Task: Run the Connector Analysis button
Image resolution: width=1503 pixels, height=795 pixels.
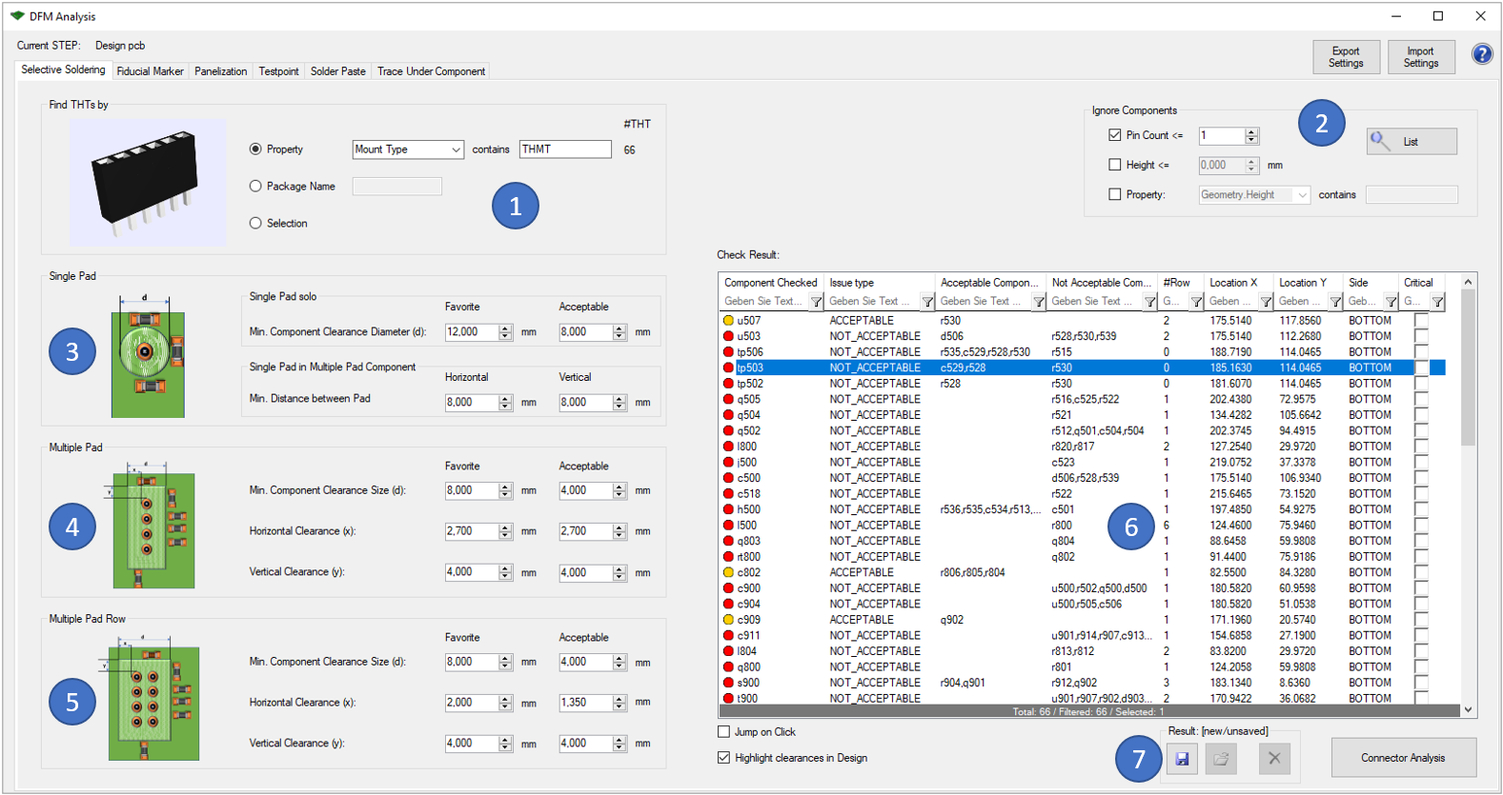Action: click(1403, 758)
